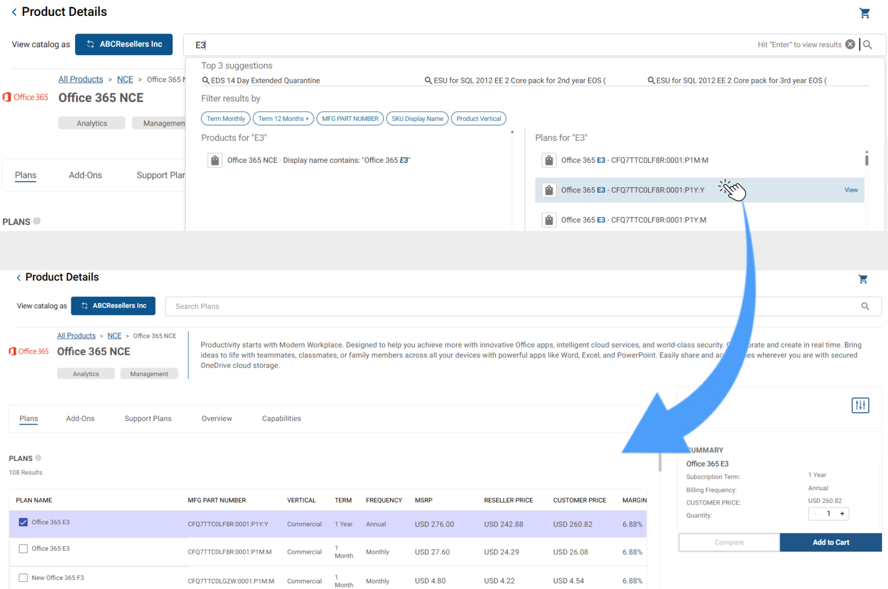
Task: Click the bag icon for plan CFQ7TTC0LF8R:0001:P1M:M
Action: pos(548,160)
